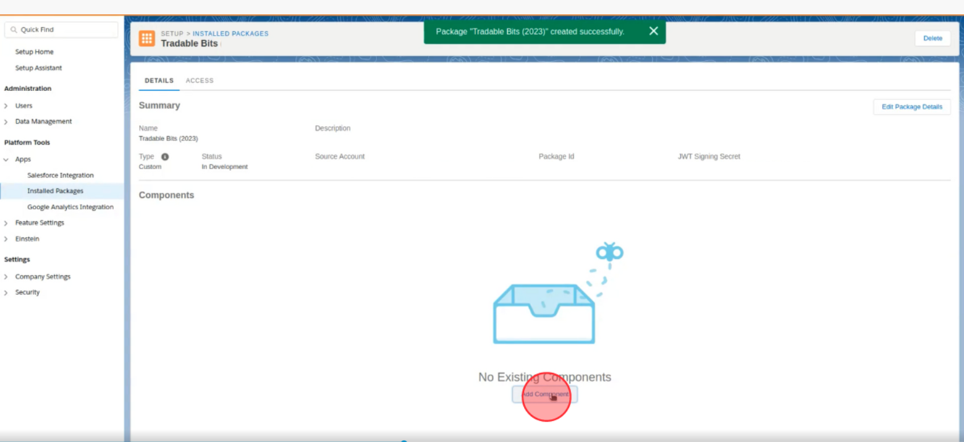Click the info icon next to Type
Image resolution: width=964 pixels, height=442 pixels.
coord(164,157)
